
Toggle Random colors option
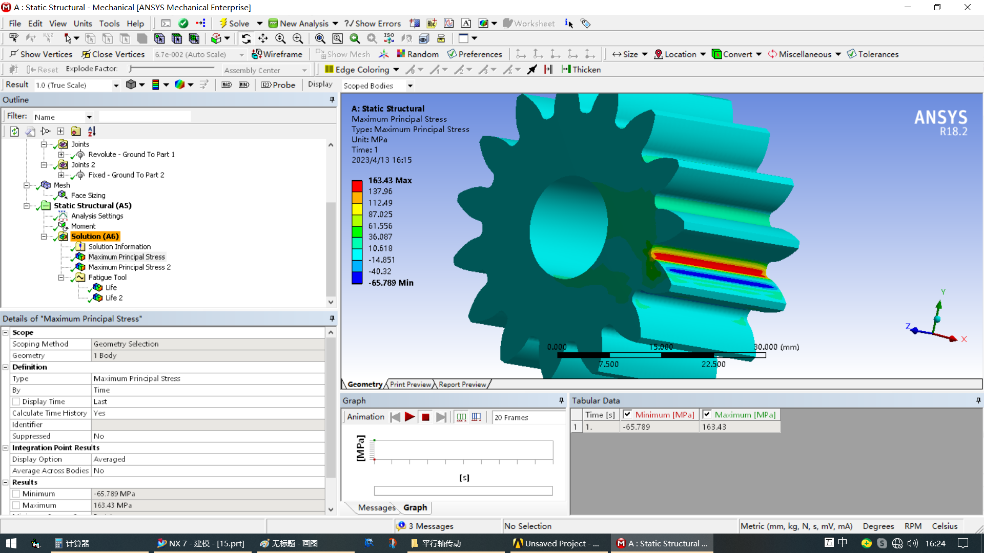point(417,54)
